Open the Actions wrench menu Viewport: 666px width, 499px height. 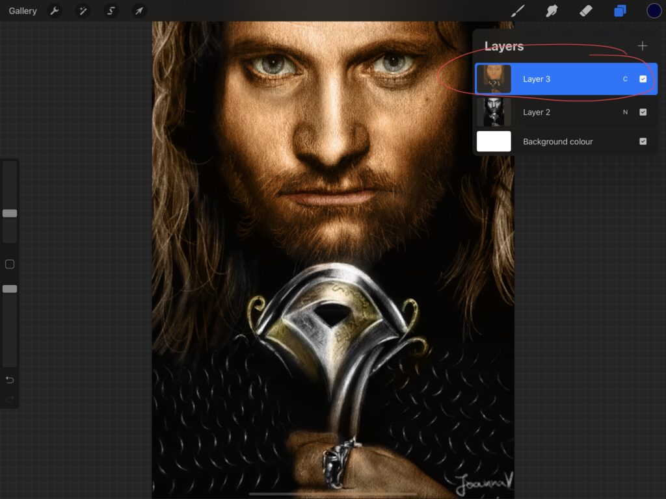pyautogui.click(x=55, y=11)
